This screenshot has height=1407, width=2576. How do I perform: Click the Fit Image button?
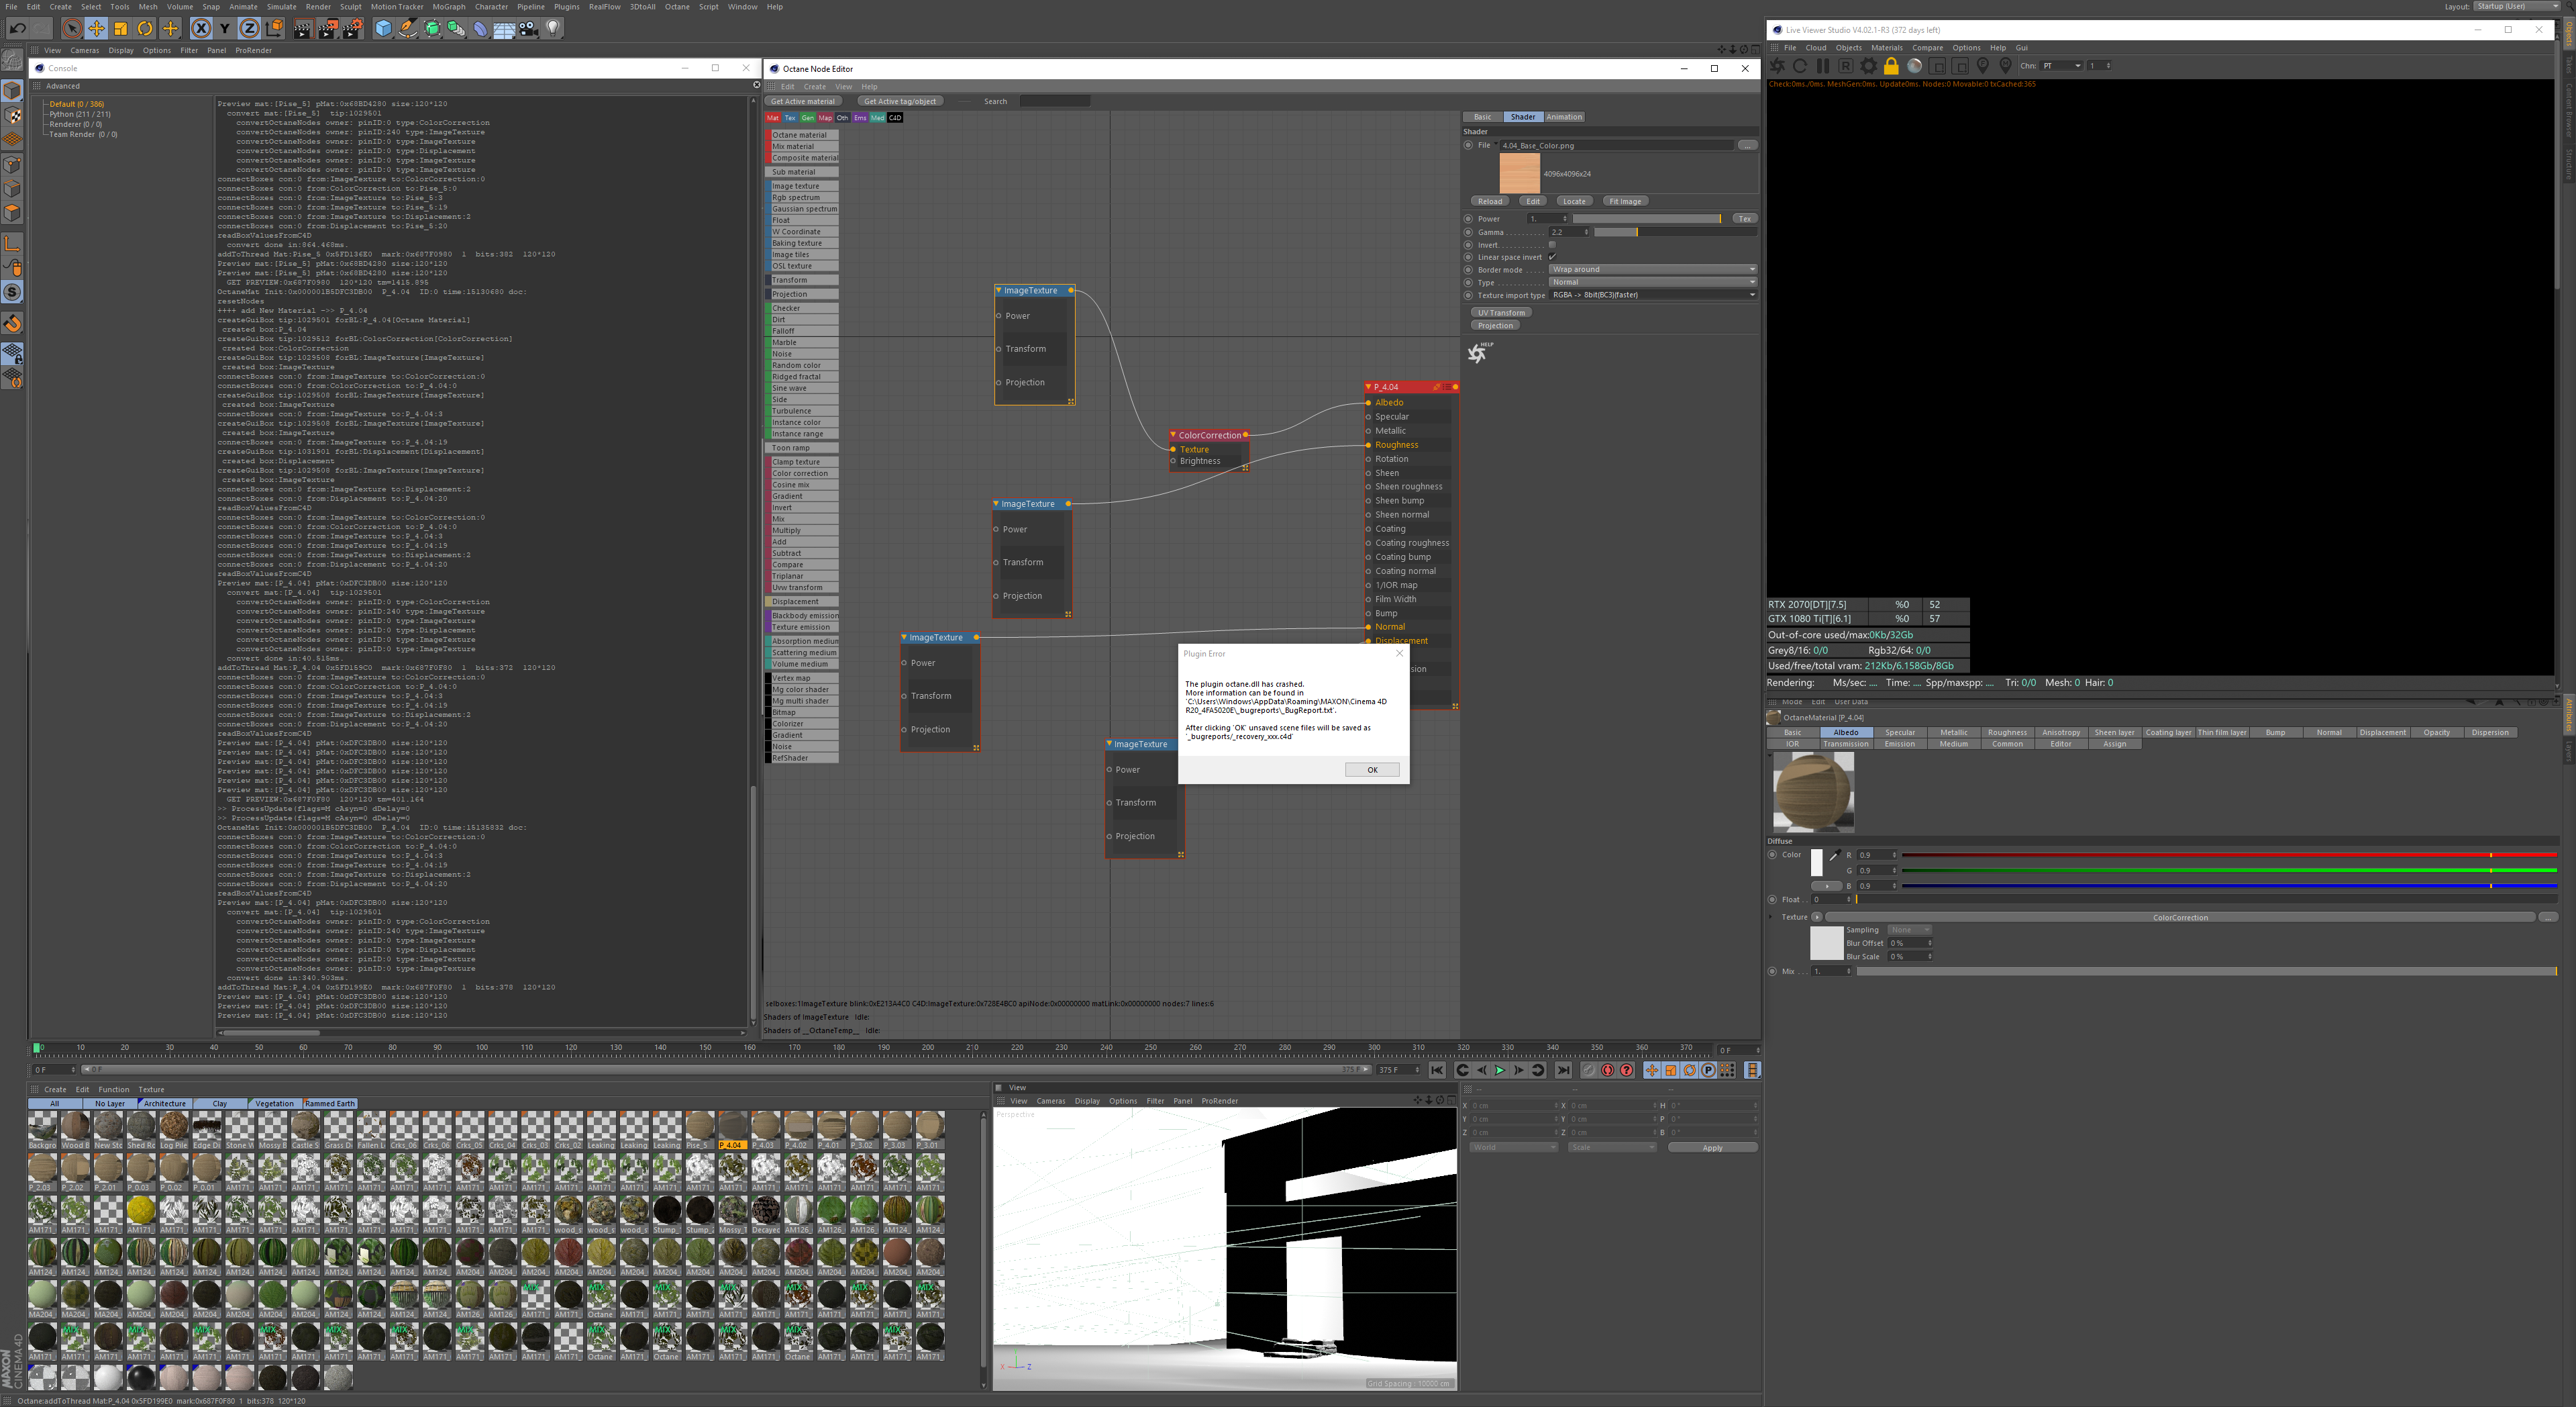(1625, 201)
